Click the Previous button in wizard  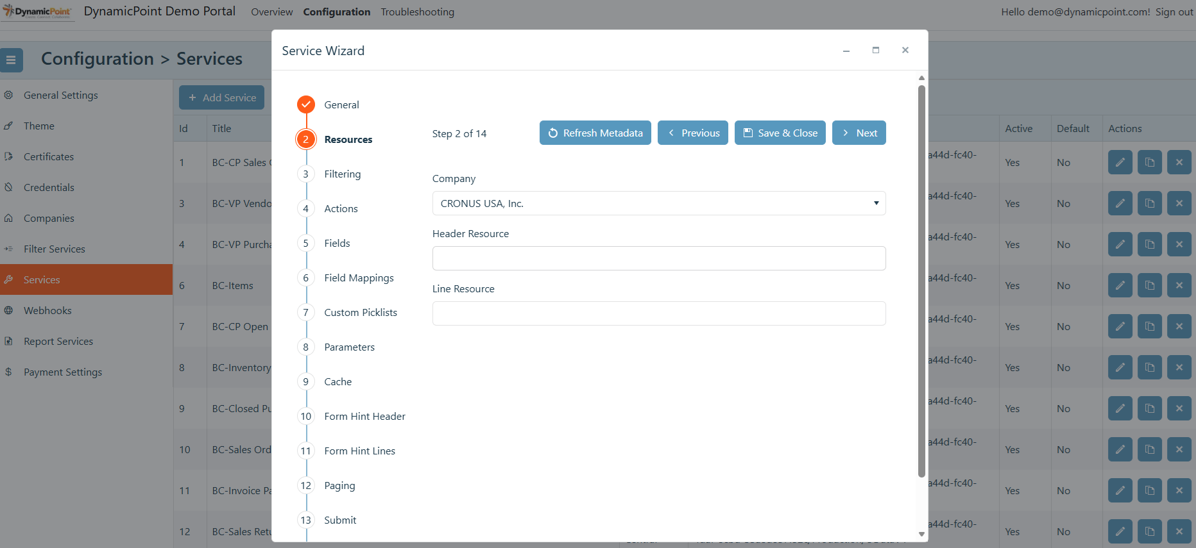(693, 133)
